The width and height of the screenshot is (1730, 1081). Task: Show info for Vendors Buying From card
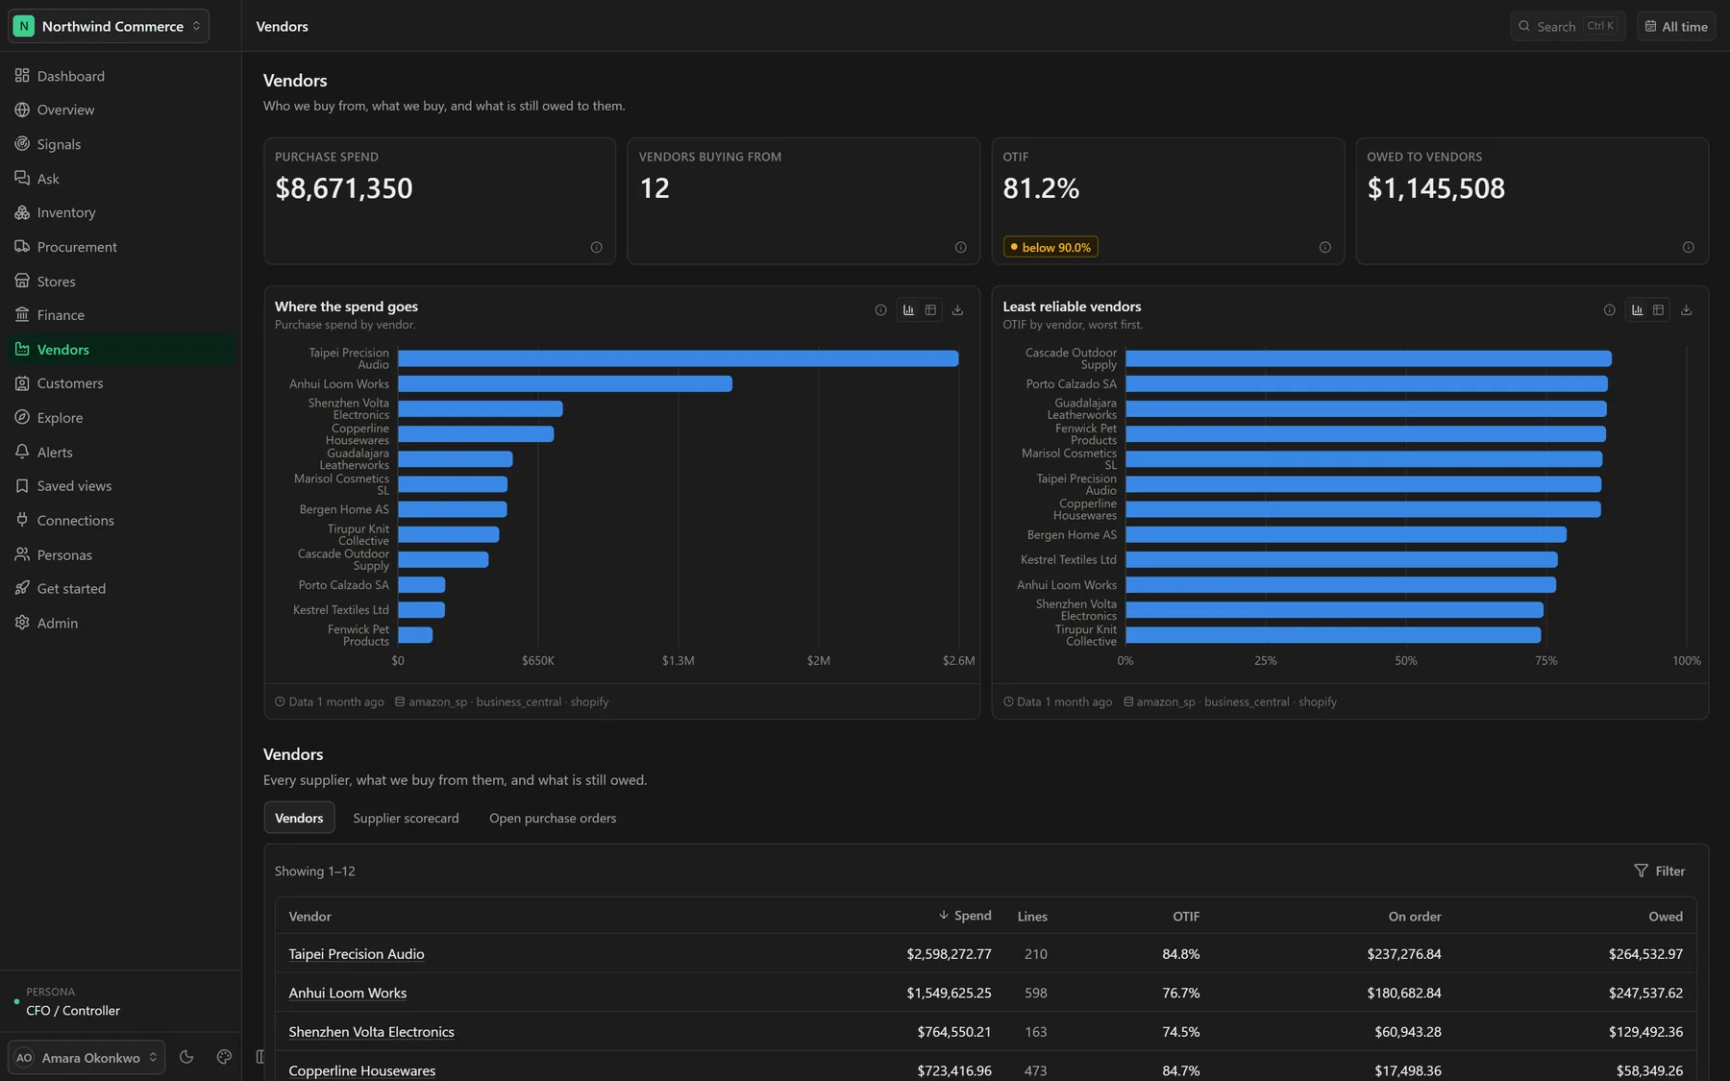(x=960, y=248)
